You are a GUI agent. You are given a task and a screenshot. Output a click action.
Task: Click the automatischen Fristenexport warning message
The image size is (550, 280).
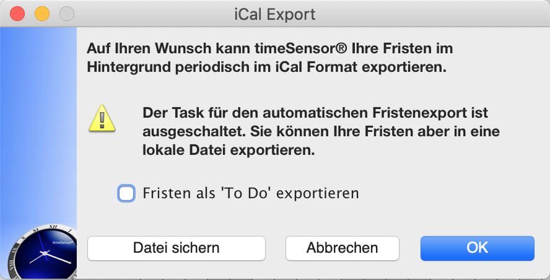pyautogui.click(x=321, y=131)
